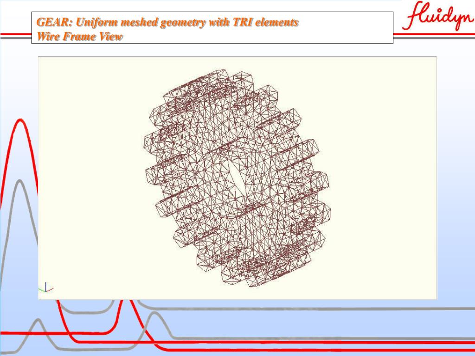The image size is (475, 356).
Task: Click the Fluidyn logo
Action: (438, 16)
